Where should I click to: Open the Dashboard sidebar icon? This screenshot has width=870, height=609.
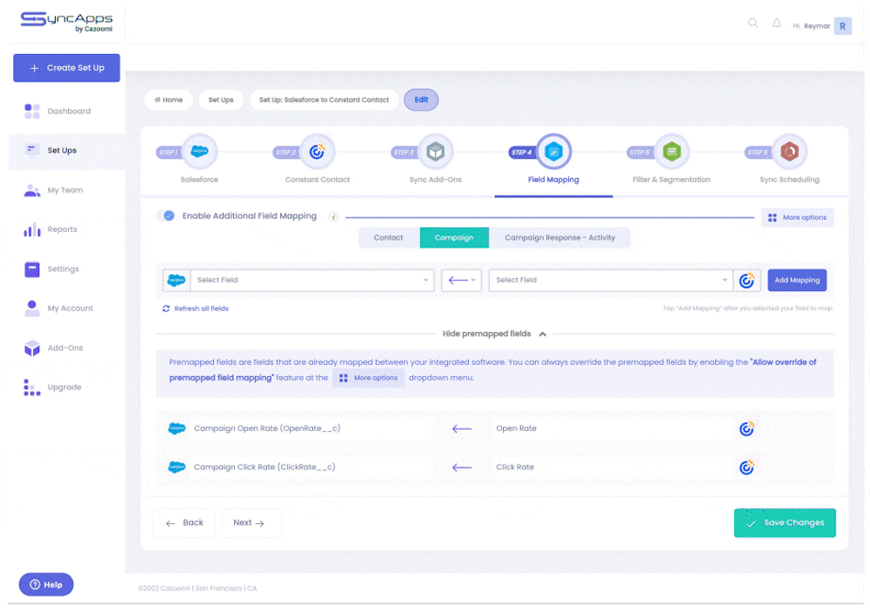point(32,111)
